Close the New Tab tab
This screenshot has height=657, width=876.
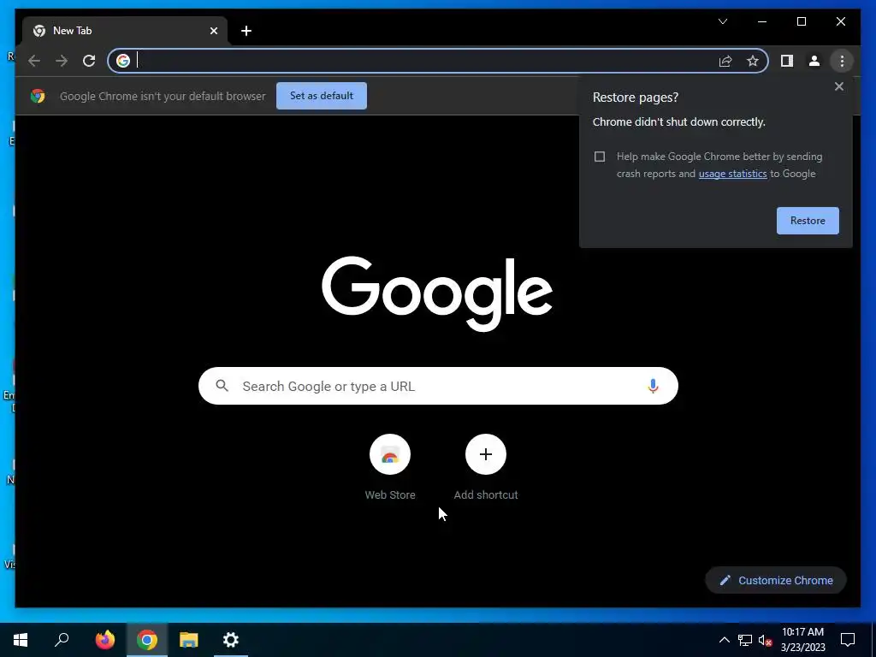click(x=213, y=31)
